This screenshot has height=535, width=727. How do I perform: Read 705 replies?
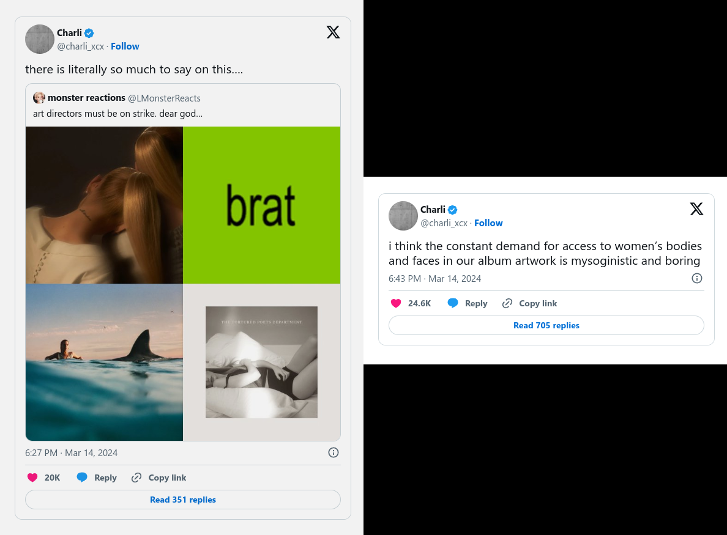pos(546,326)
